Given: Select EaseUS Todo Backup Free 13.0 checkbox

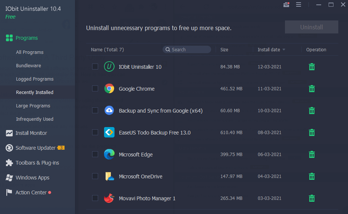Looking at the screenshot, I should tap(95, 133).
